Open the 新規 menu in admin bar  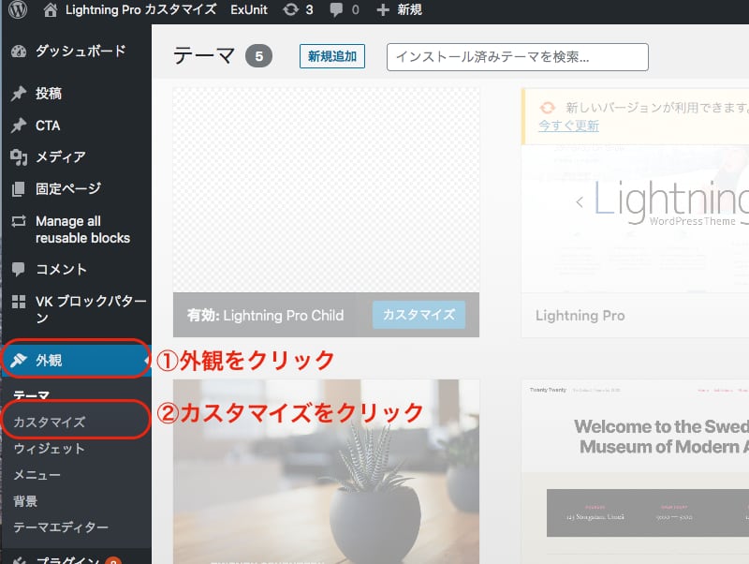click(409, 9)
